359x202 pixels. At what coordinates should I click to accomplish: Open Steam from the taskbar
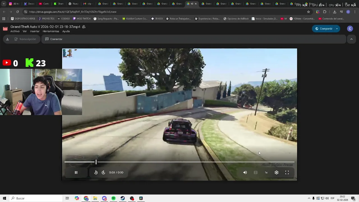[x=123, y=198]
